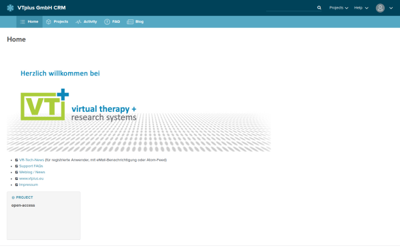This screenshot has width=400, height=250.
Task: Click the Herzlich willkommen bei heading
Action: 60,73
